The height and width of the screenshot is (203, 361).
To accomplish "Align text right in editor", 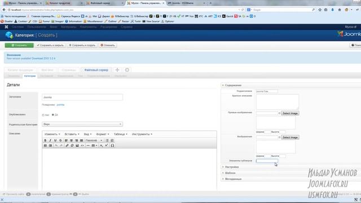I will [77, 140].
